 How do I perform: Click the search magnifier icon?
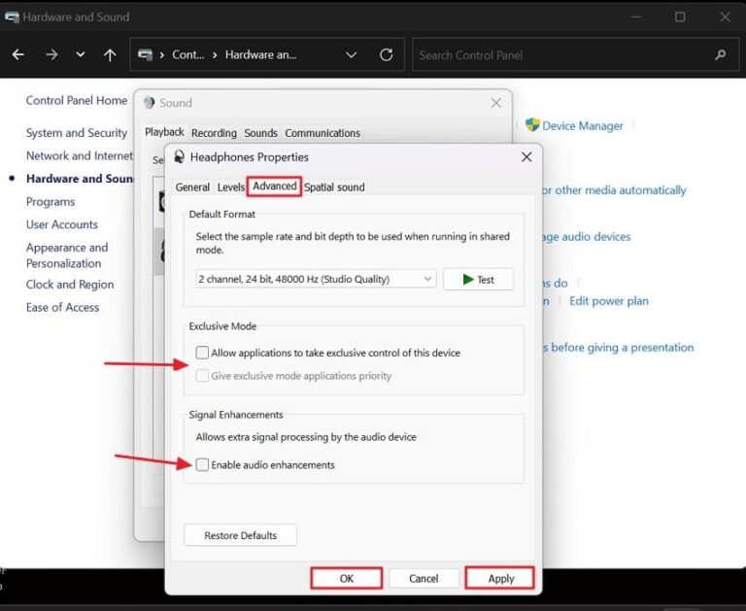[x=720, y=55]
